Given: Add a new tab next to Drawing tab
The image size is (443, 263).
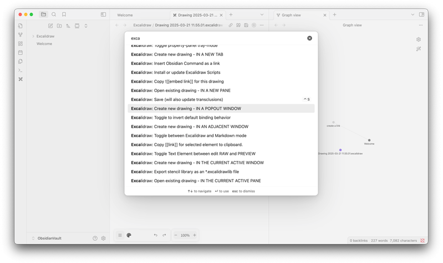Looking at the screenshot, I should [231, 15].
